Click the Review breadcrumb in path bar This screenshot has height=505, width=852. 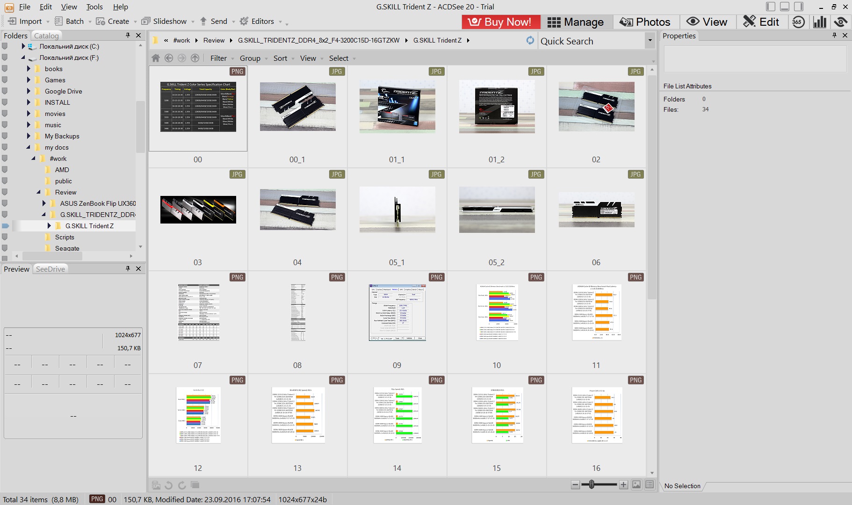coord(214,40)
